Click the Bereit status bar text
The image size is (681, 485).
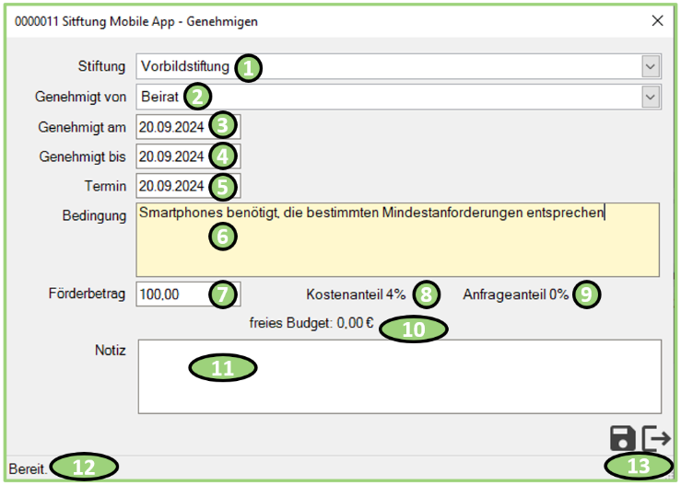click(x=26, y=468)
